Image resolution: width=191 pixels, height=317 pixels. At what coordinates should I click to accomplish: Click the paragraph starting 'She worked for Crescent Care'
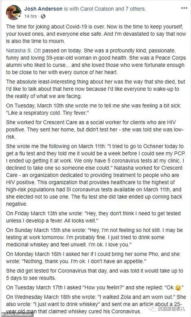[95, 129]
